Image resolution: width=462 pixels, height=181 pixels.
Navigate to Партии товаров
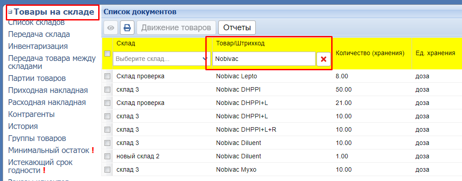[37, 78]
